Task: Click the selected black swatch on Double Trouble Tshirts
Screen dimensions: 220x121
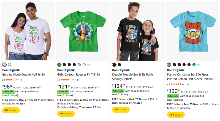Action: [114, 64]
